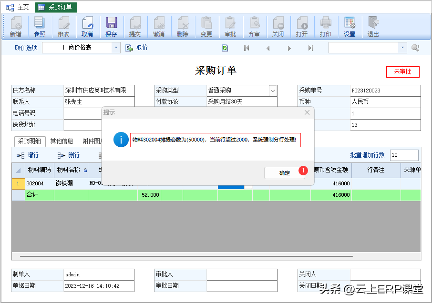Click the 取价选项 label
The image size is (432, 303).
click(x=26, y=48)
